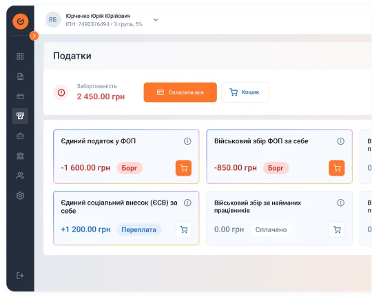Open the card payments icon in sidebar
This screenshot has height=299, width=372.
pos(20,96)
